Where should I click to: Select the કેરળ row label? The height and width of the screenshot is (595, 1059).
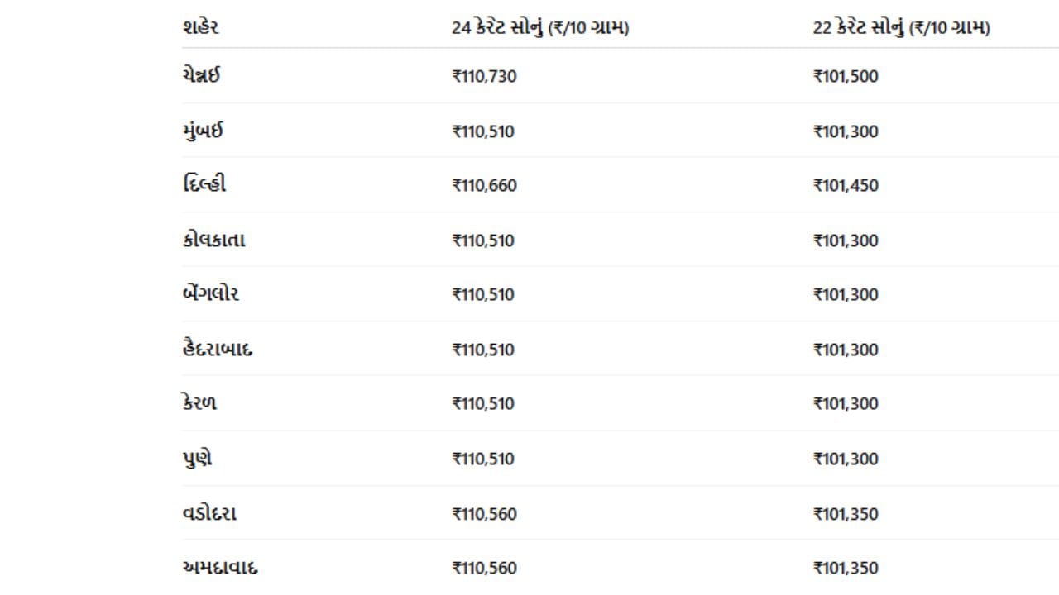coord(199,403)
